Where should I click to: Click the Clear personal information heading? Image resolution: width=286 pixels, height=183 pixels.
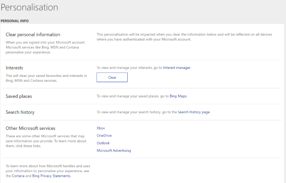(33, 34)
